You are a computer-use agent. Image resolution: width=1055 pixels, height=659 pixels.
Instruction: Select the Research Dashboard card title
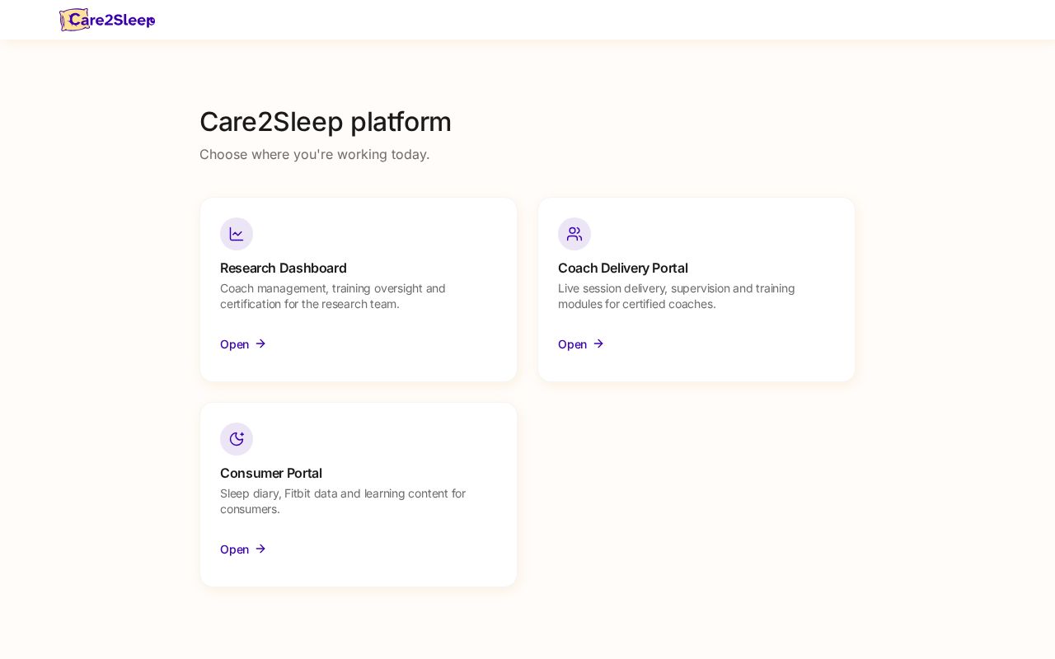[x=284, y=268]
